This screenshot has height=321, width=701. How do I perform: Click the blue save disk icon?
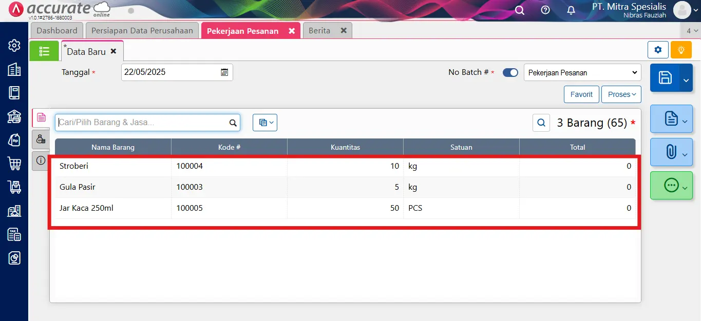665,78
